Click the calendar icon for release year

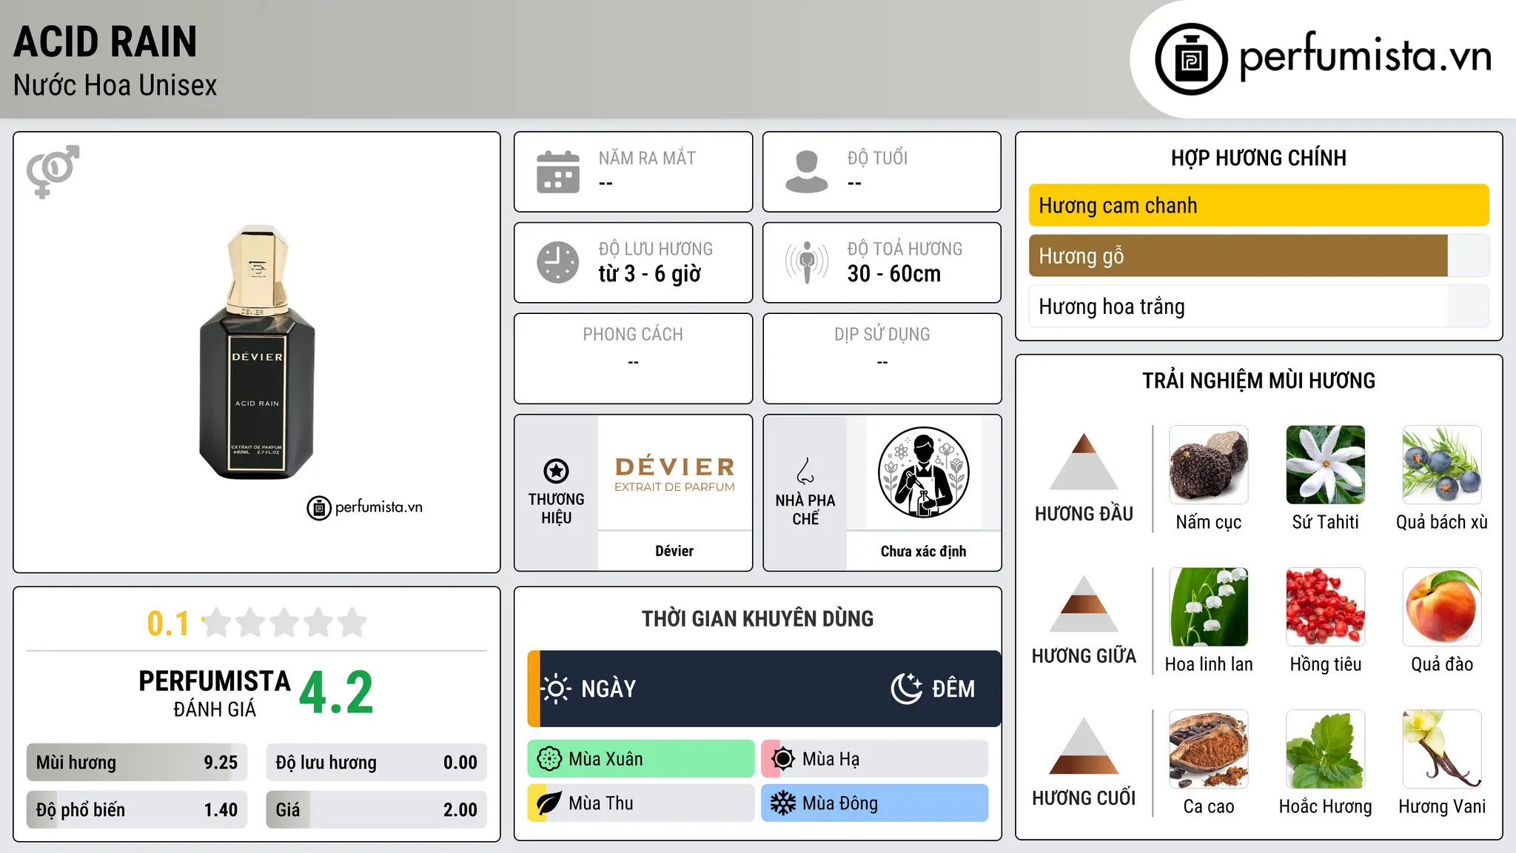tap(558, 172)
